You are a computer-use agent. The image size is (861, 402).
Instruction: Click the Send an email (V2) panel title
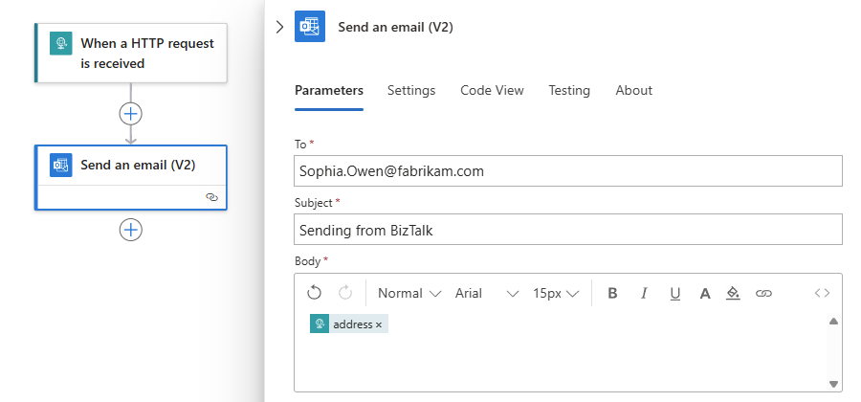click(x=395, y=27)
